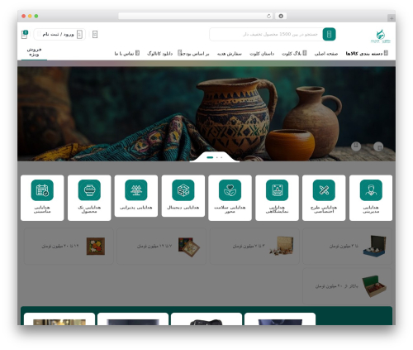This screenshot has height=350, width=413.
Task: Open the special sale (فروش ویژه) tab
Action: pyautogui.click(x=34, y=52)
